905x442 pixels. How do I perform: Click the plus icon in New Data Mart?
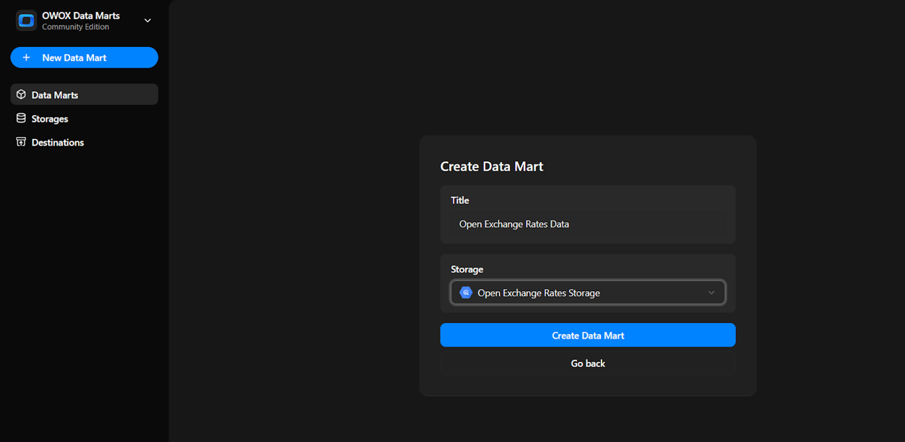(x=27, y=58)
